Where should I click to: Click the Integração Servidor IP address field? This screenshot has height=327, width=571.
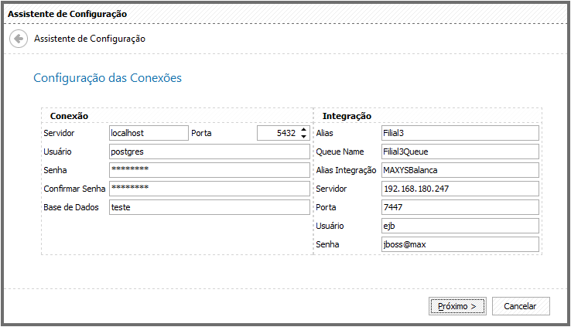point(460,189)
